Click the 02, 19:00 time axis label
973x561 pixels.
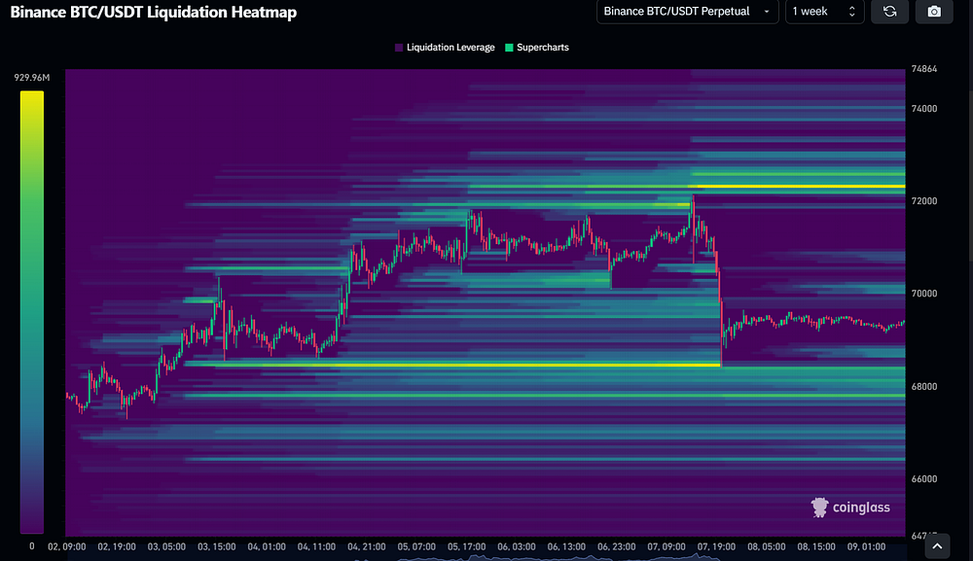117,546
